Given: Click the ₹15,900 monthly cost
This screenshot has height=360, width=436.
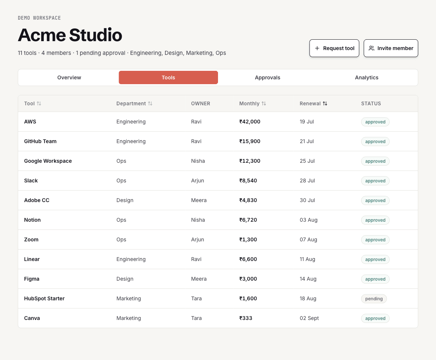Looking at the screenshot, I should pyautogui.click(x=250, y=141).
